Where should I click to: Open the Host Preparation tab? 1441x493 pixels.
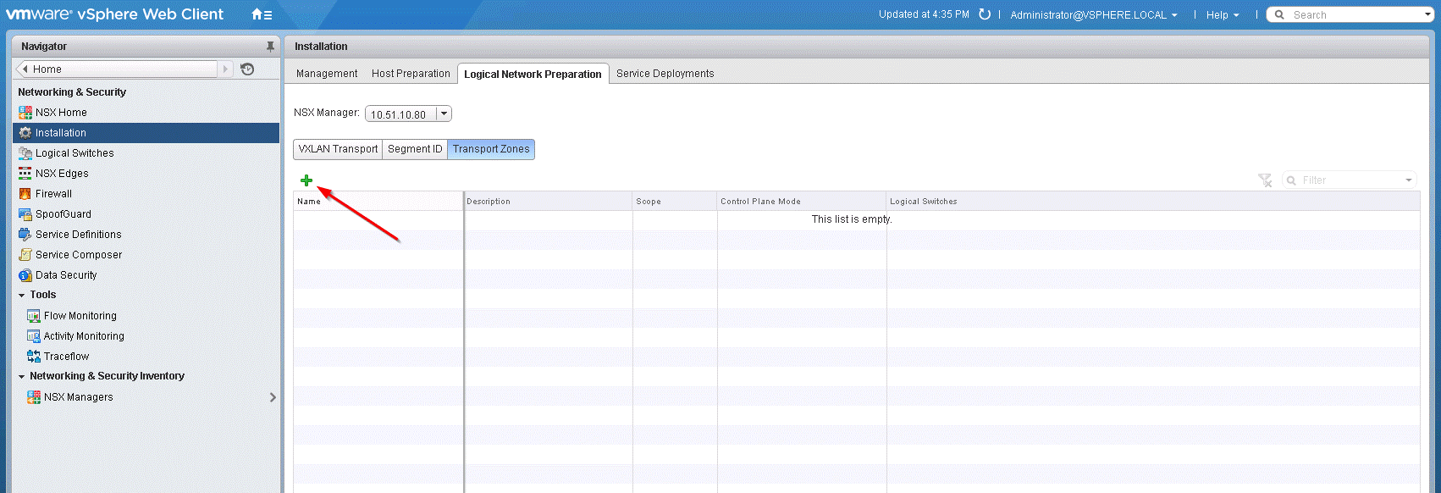click(411, 74)
